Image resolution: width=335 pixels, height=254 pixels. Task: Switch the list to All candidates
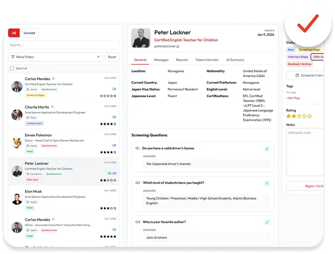14,33
